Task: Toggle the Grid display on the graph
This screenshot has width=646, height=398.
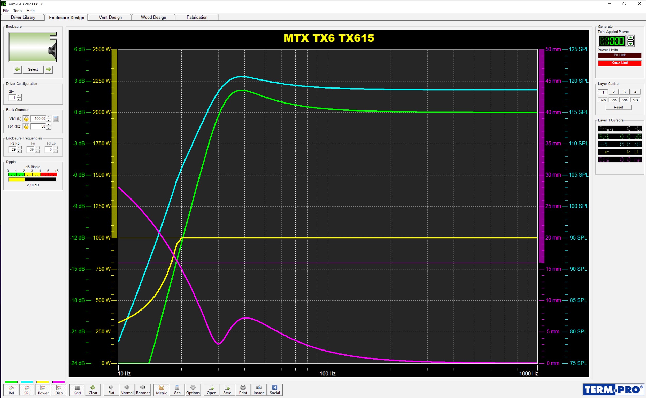Action: [77, 389]
